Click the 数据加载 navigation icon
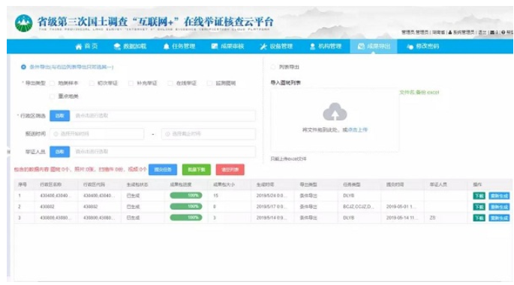This screenshot has height=285, width=514. pyautogui.click(x=117, y=46)
